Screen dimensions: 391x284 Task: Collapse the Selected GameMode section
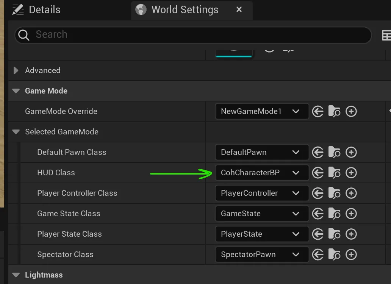16,132
